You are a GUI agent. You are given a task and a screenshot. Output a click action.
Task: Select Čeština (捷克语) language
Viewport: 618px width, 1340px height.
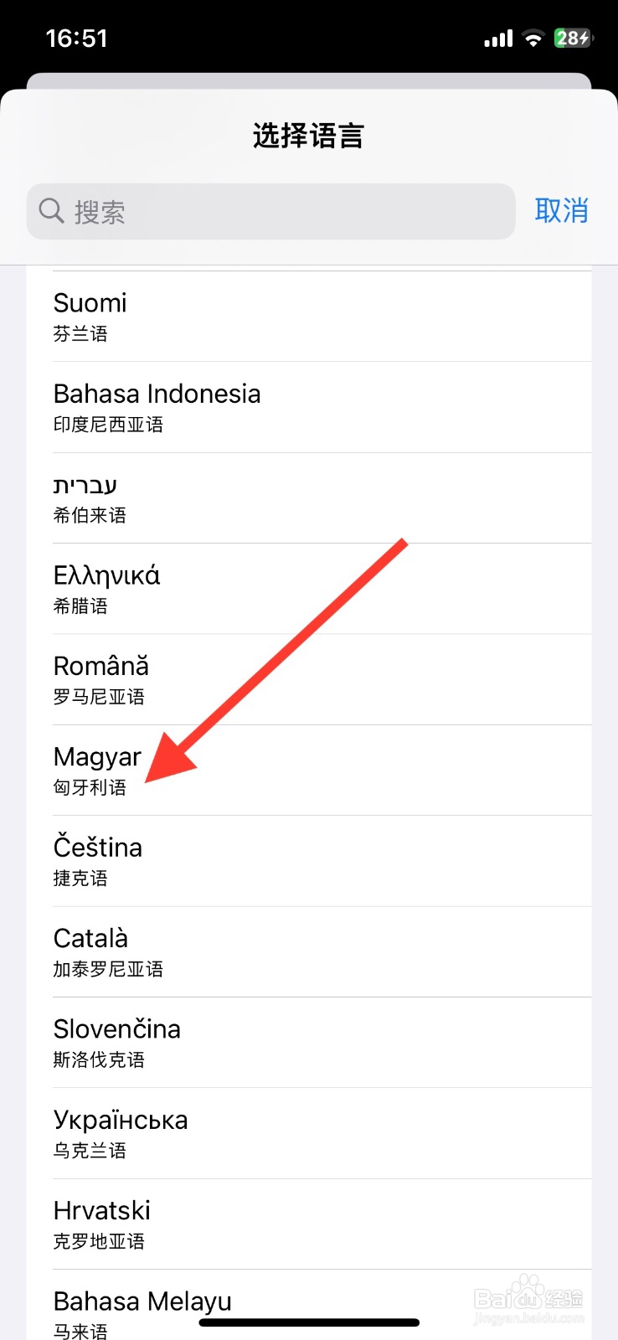click(x=308, y=861)
